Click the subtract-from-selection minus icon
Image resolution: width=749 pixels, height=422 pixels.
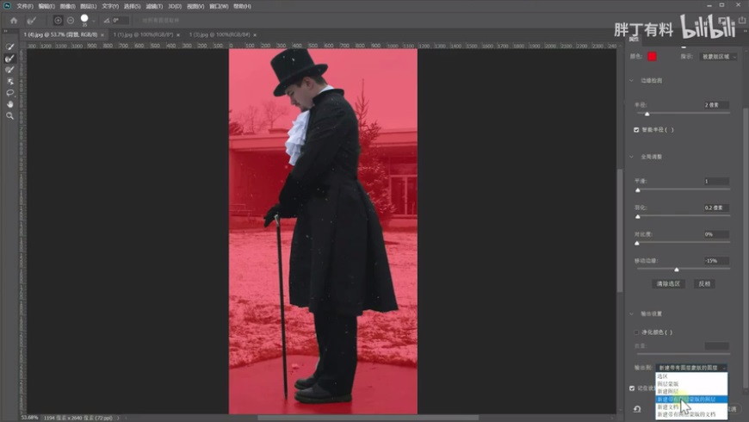point(71,20)
